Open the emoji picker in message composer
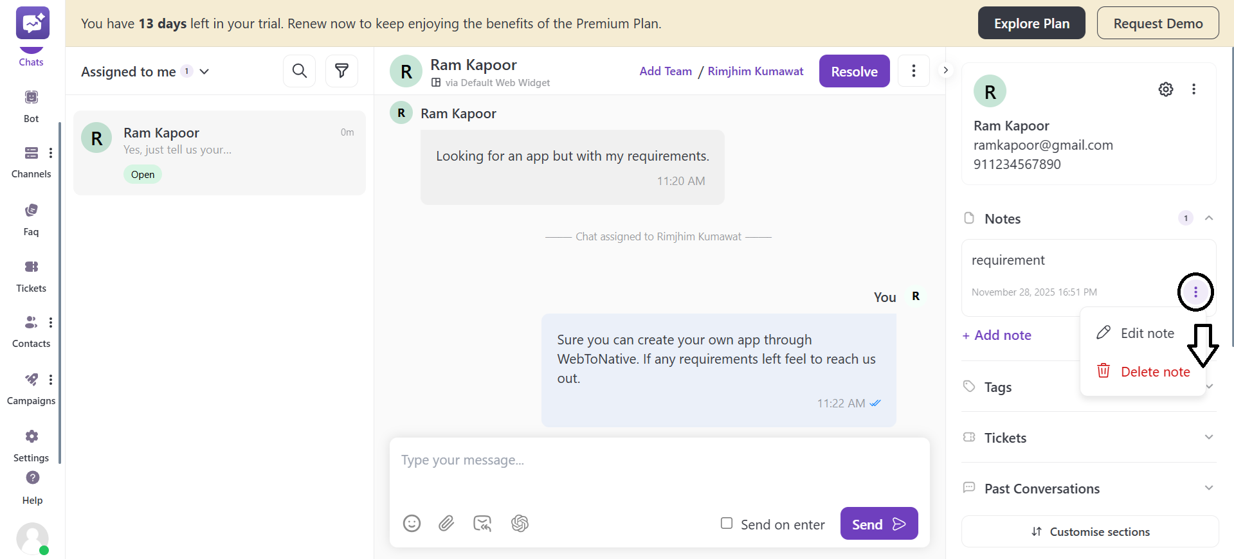 [x=412, y=524]
